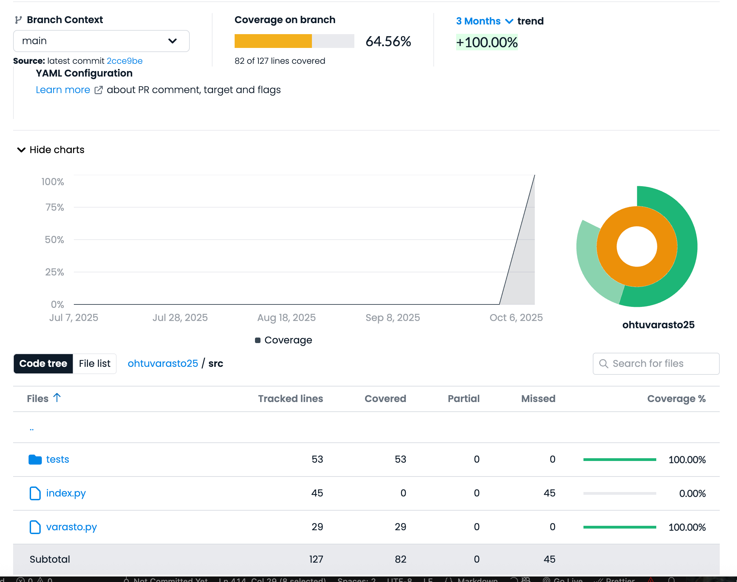Click the varasto.py file icon
This screenshot has width=737, height=582.
click(35, 527)
